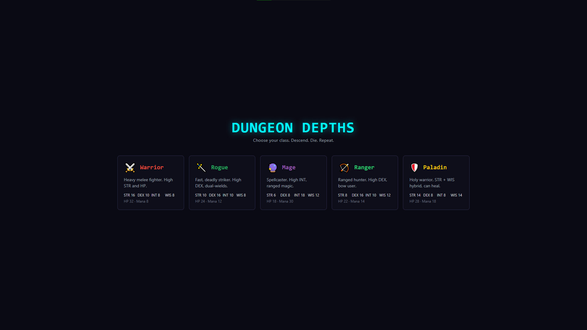587x330 pixels.
Task: Click the bow and arrow Ranger icon
Action: 344,167
